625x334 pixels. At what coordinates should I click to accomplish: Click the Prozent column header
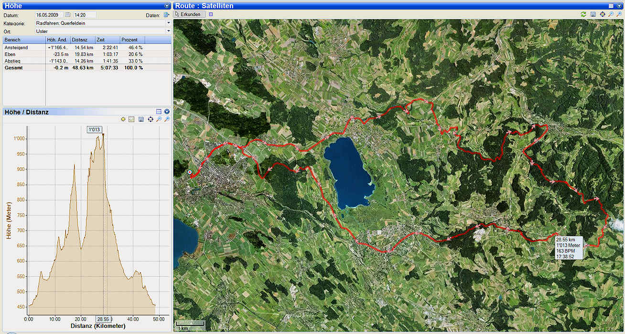tap(131, 40)
